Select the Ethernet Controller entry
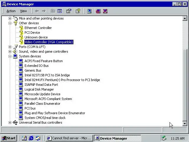Image resolution: width=189 pixels, height=142 pixels. coord(38,28)
